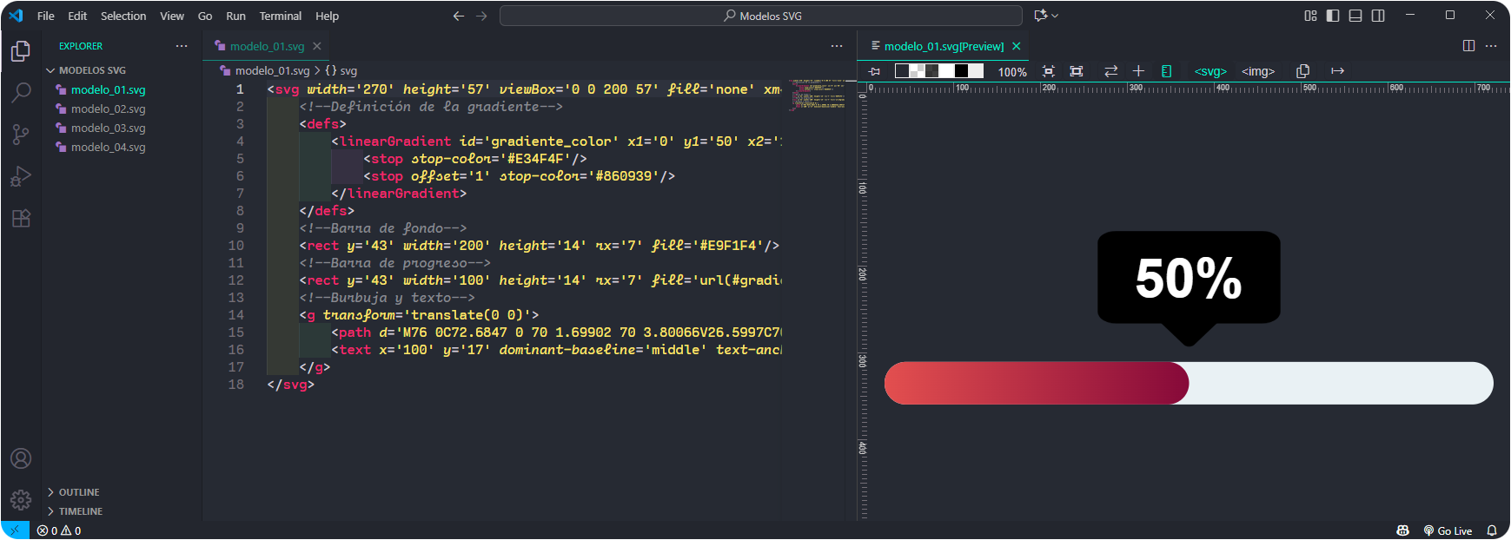This screenshot has height=540, width=1511.
Task: Open the Terminal menu
Action: [280, 16]
